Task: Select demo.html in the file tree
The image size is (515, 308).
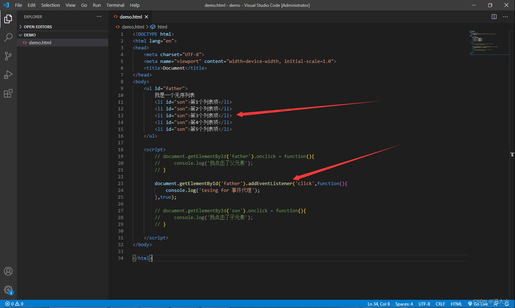Action: [x=63, y=43]
